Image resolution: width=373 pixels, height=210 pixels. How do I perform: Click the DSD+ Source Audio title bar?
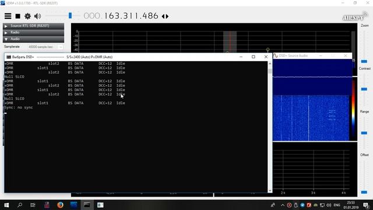click(312, 55)
